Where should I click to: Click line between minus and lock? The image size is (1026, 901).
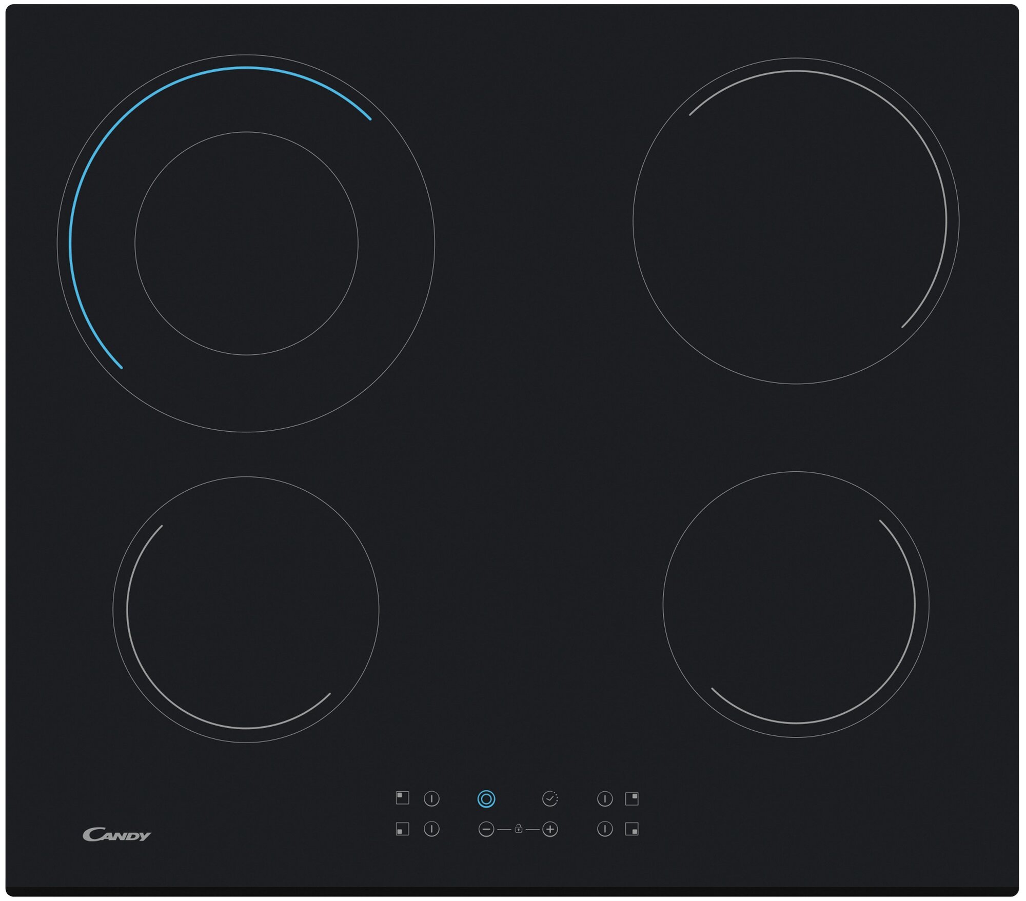click(504, 829)
